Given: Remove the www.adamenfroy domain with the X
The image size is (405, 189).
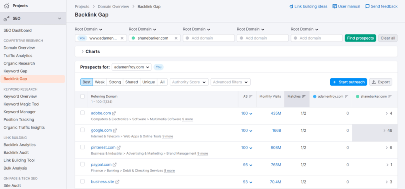Looking at the screenshot, I should [x=122, y=38].
